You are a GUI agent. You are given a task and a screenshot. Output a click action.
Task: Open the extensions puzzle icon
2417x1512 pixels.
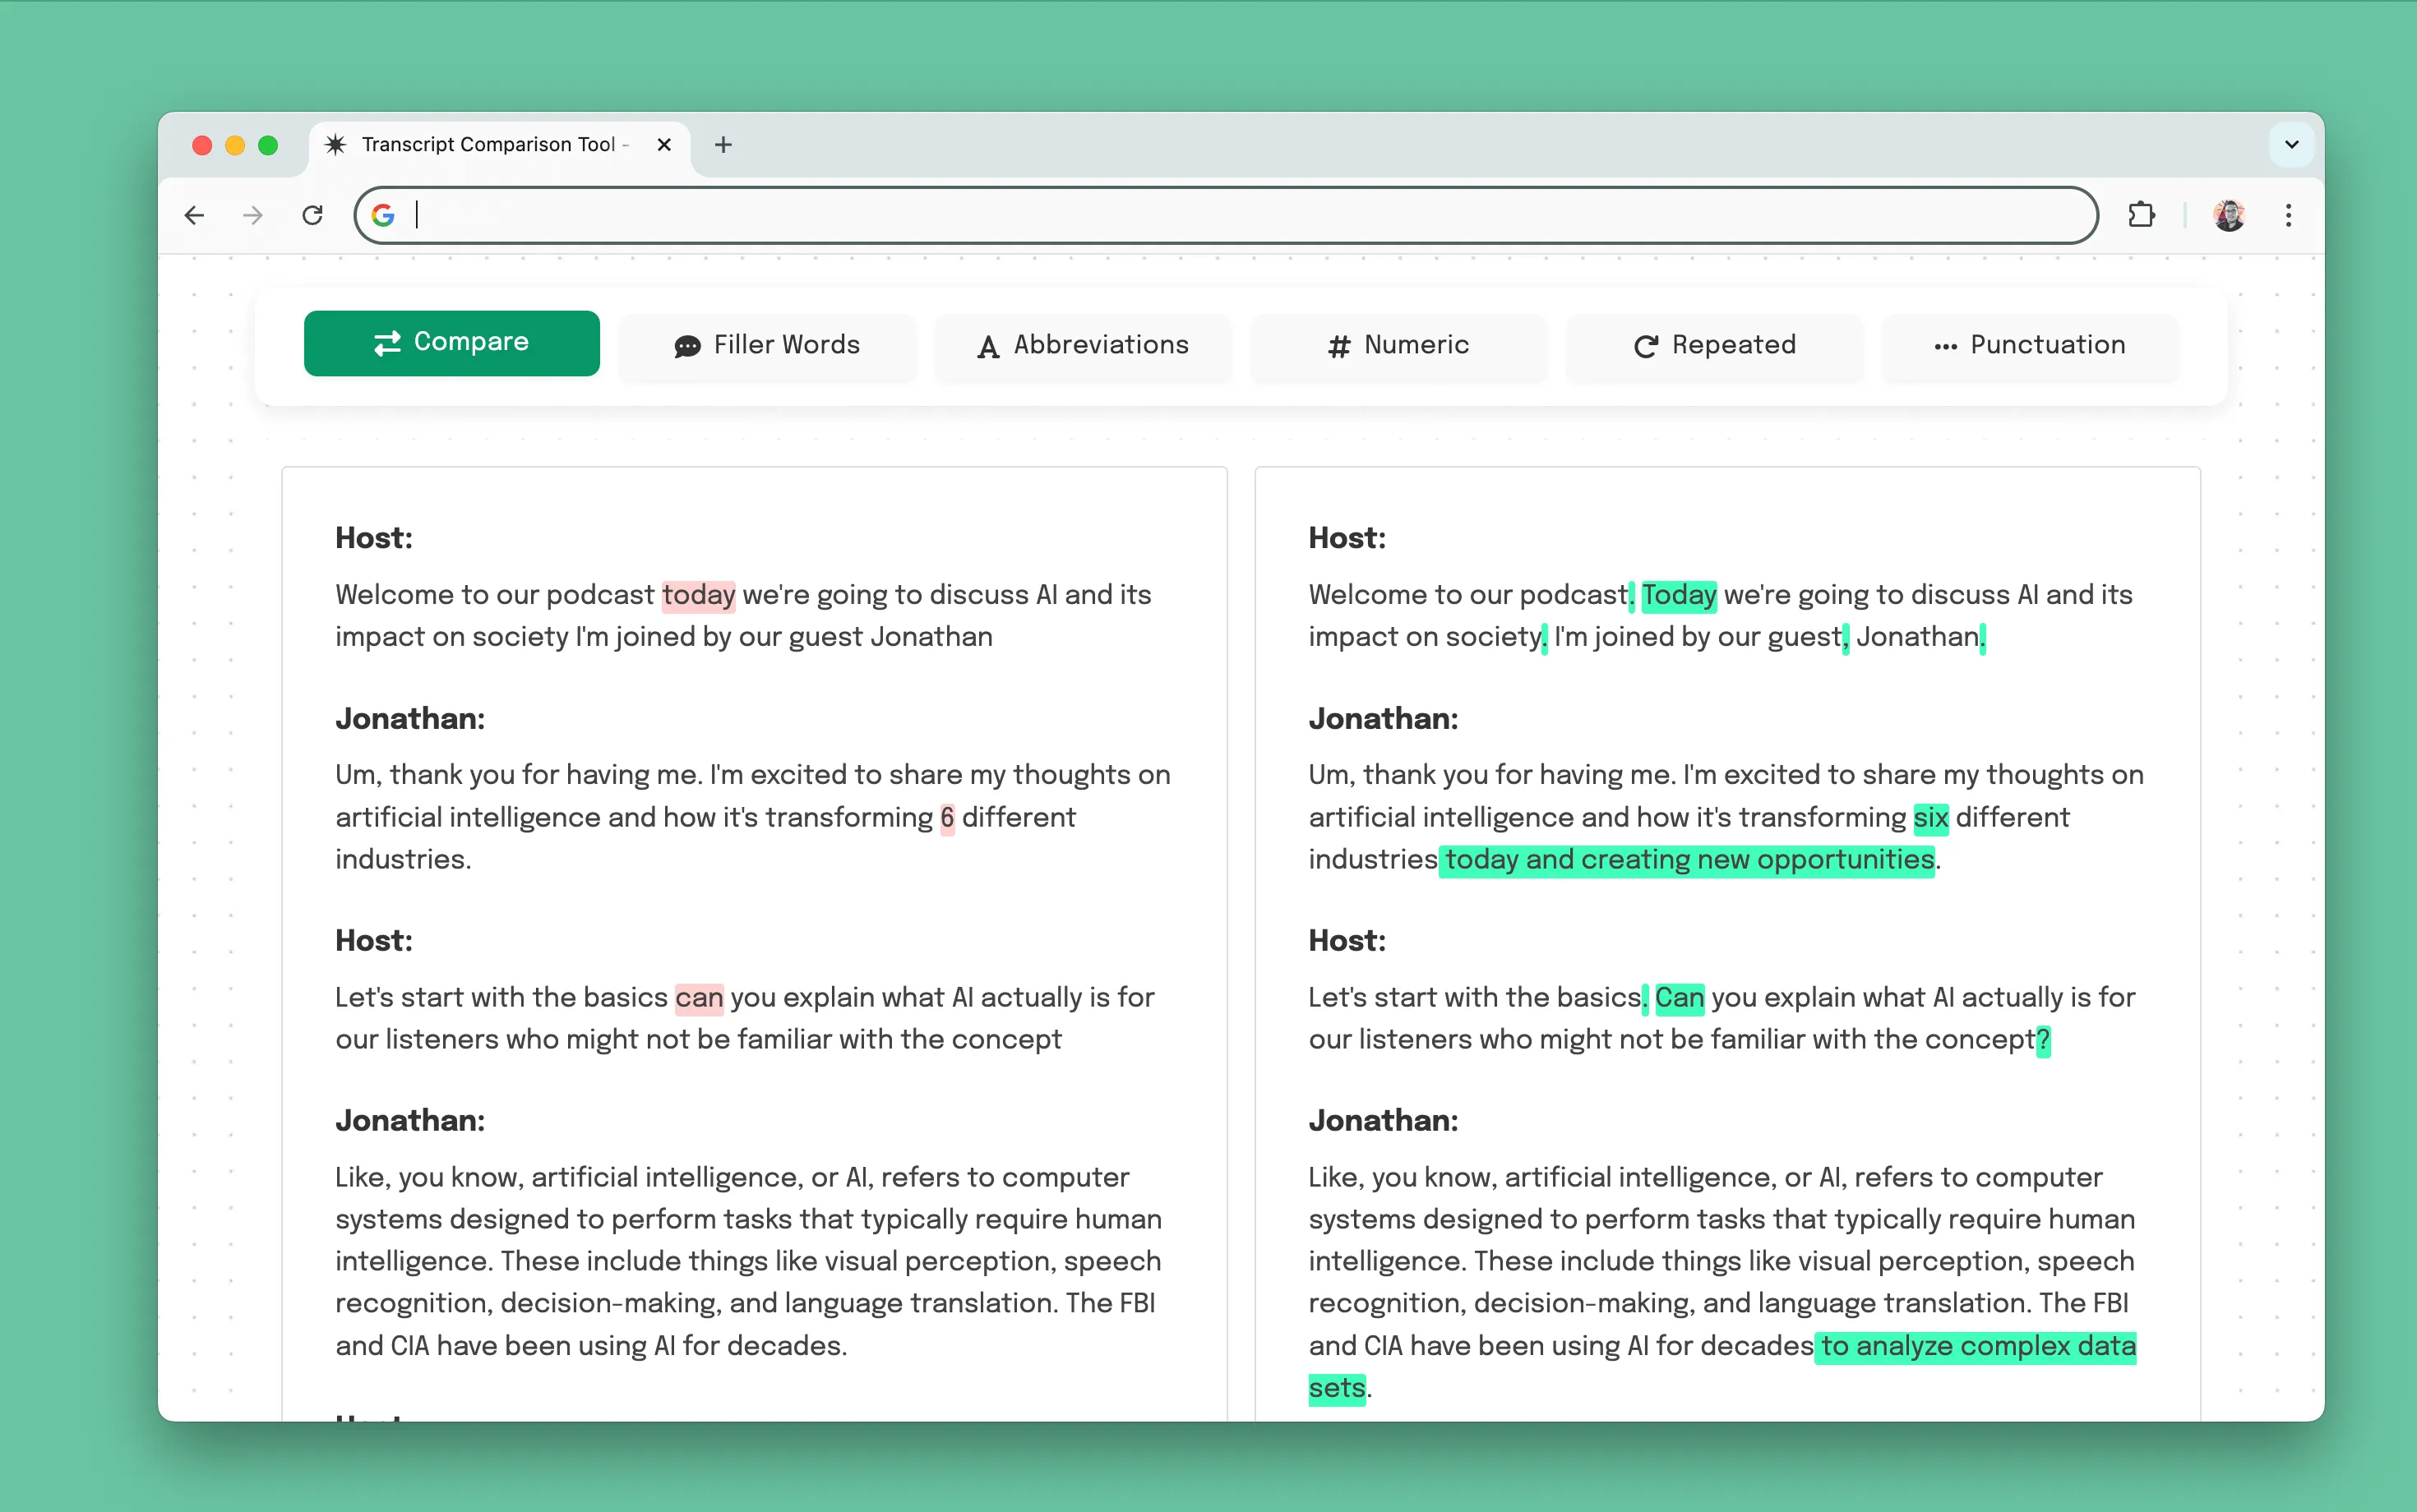tap(2141, 215)
